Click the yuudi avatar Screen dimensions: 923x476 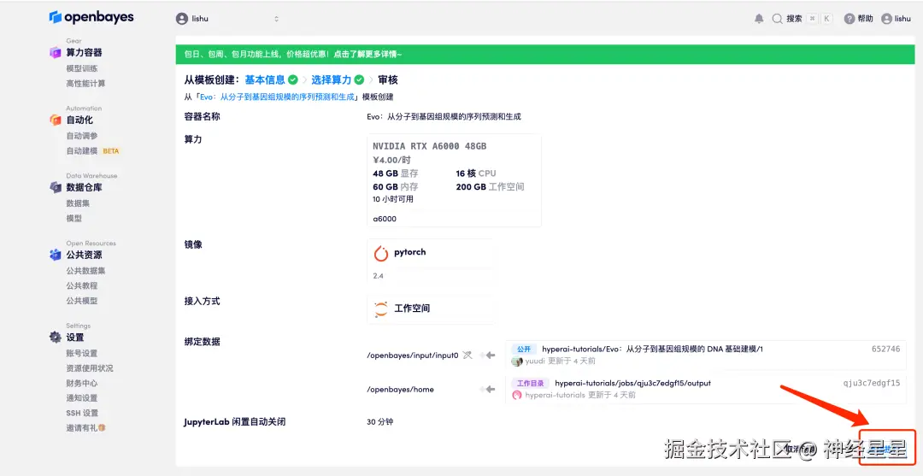[x=517, y=361]
